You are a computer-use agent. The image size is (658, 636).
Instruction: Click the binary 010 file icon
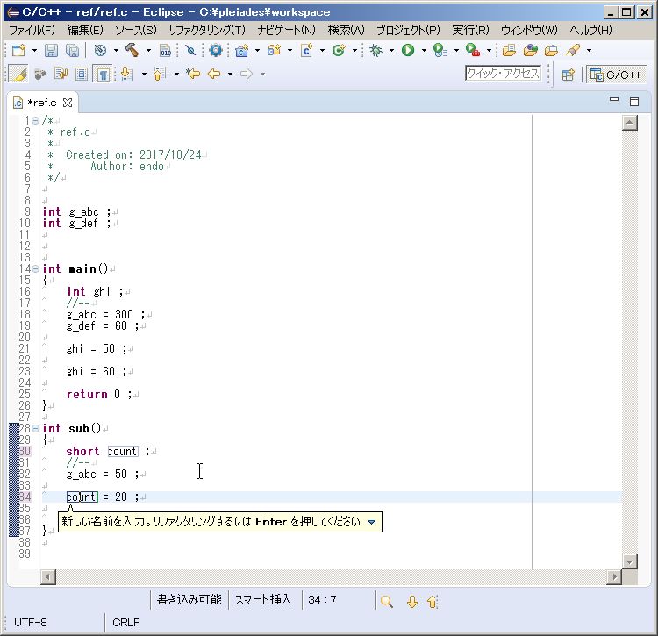(x=165, y=51)
